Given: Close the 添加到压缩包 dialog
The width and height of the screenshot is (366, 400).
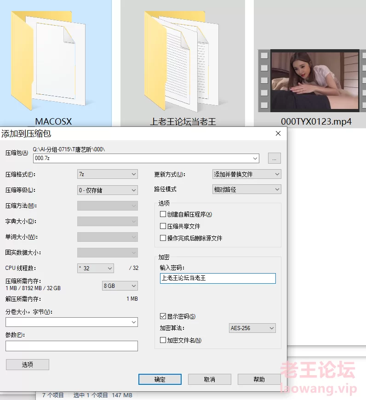Looking at the screenshot, I should (278, 133).
